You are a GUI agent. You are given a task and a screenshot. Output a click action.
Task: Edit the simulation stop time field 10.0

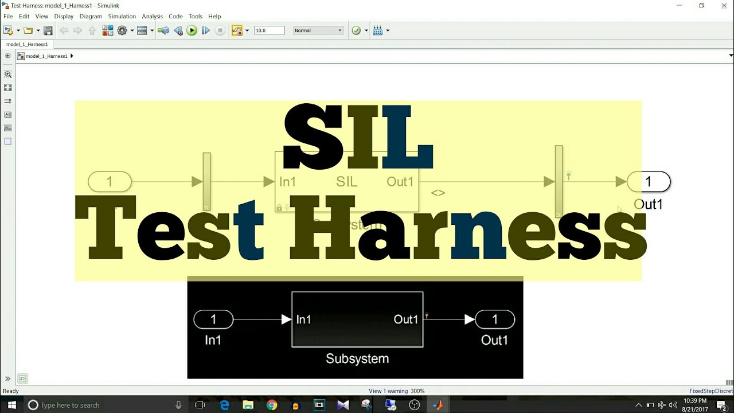(270, 30)
